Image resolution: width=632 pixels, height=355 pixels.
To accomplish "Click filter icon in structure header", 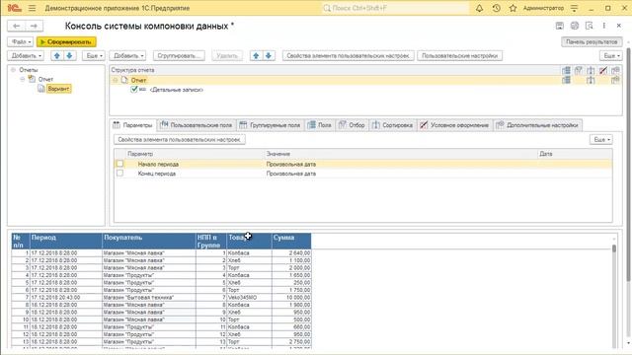I will (x=579, y=70).
